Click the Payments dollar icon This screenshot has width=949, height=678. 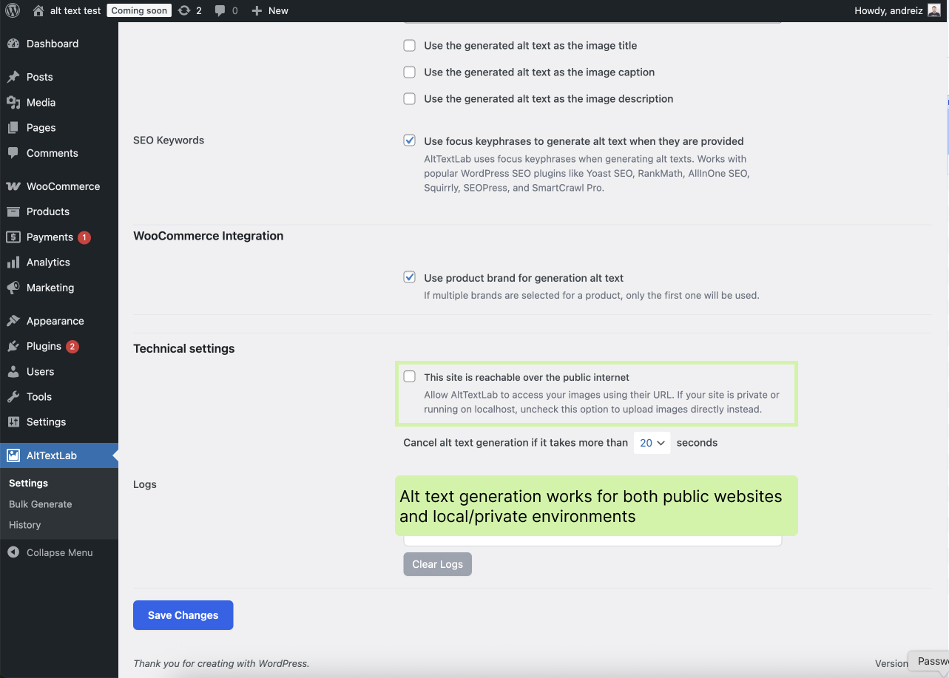[13, 237]
